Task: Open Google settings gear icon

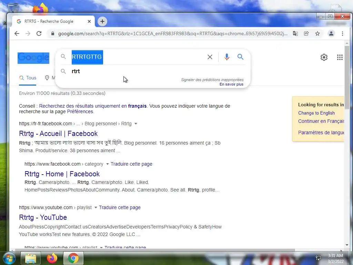Action: 324,57
